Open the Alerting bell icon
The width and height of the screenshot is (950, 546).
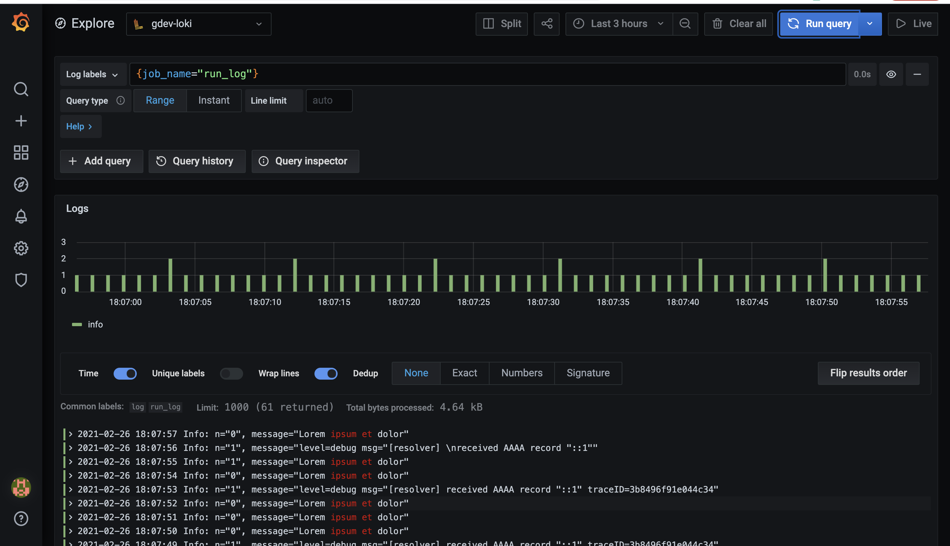coord(21,216)
